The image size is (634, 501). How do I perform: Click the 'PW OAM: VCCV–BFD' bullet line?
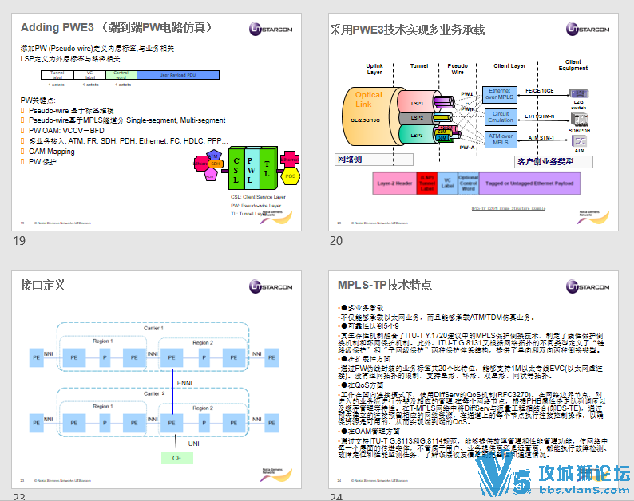(66, 131)
